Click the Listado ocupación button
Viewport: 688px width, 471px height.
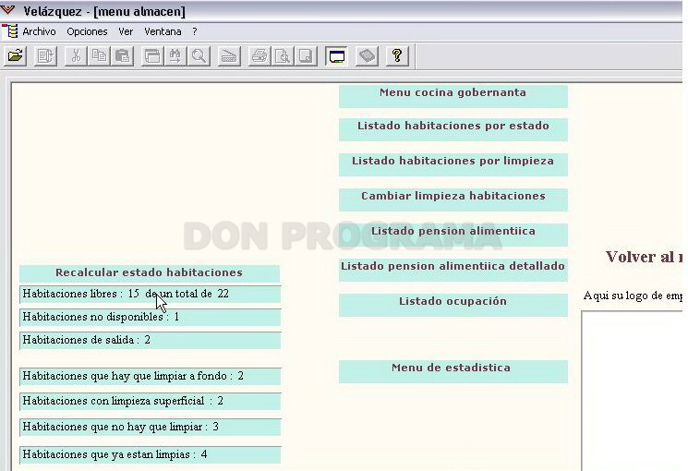pyautogui.click(x=453, y=305)
